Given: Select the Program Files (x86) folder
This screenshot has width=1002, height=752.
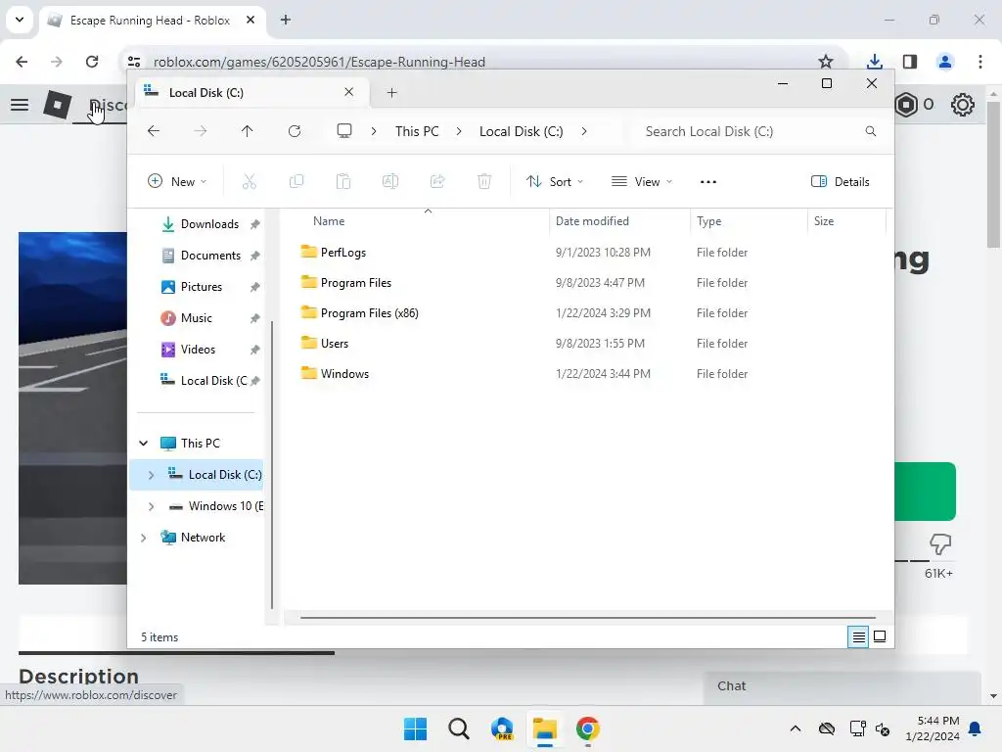Looking at the screenshot, I should (x=369, y=313).
